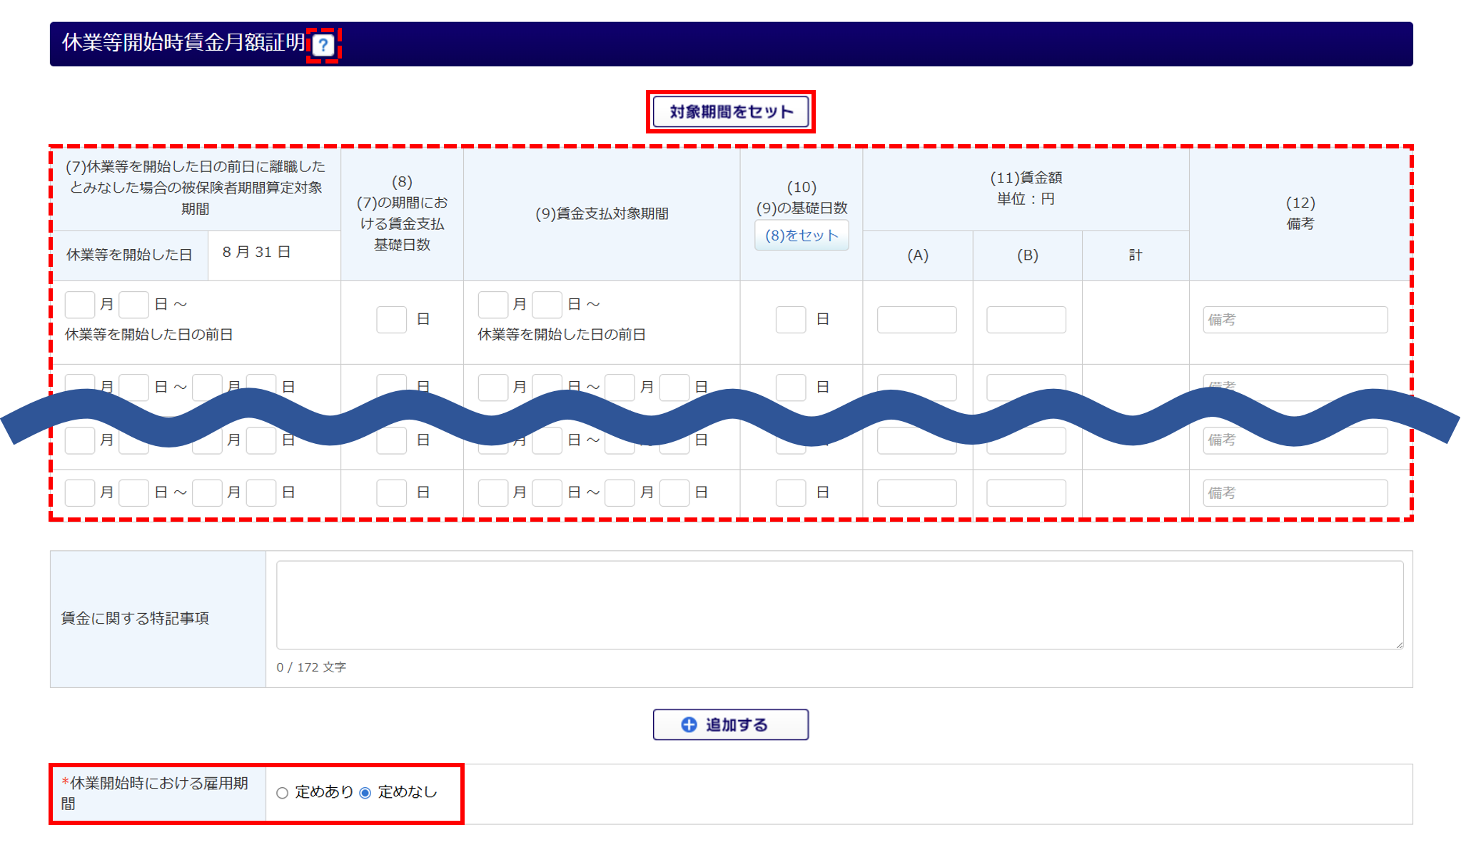
Task: Click first row wage amount (B) field
Action: 1026,320
